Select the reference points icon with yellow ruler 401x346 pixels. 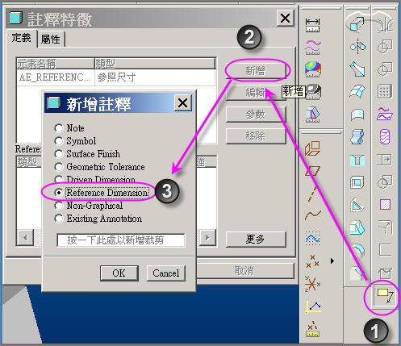coord(312,329)
